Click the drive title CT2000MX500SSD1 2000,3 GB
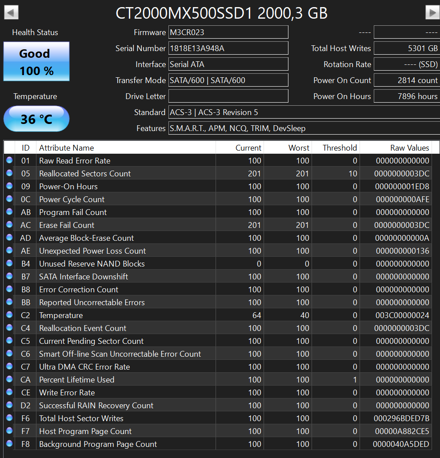 (x=221, y=13)
